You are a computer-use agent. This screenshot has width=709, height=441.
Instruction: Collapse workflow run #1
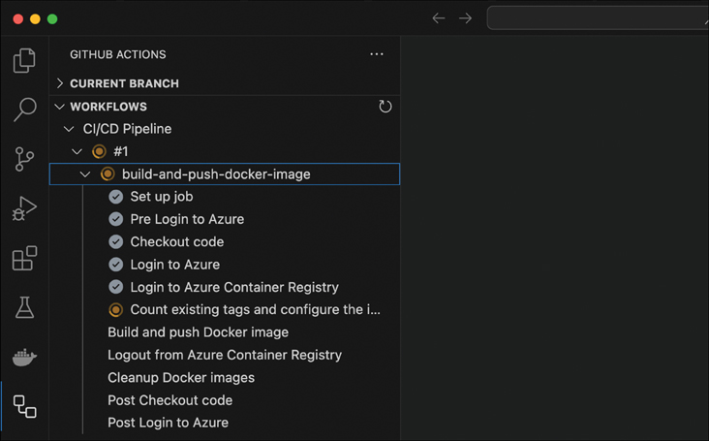click(x=77, y=151)
